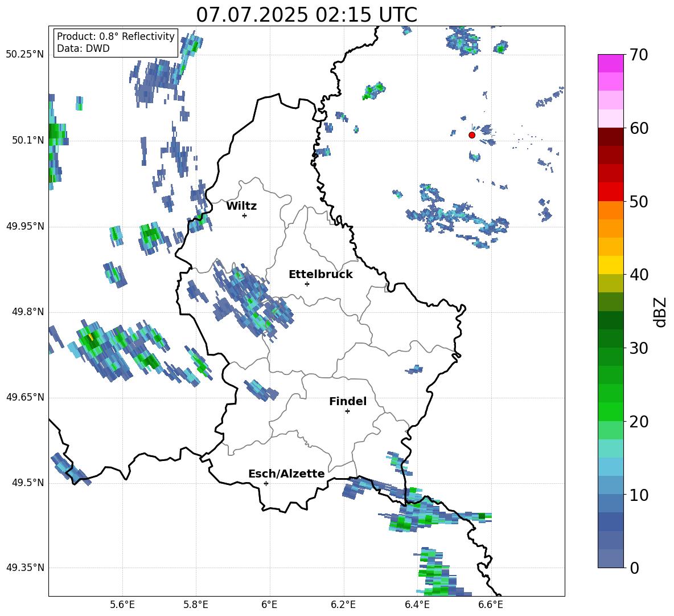This screenshot has height=616, width=674.
Task: Click the 50.25°N latitude label
Action: [x=25, y=55]
